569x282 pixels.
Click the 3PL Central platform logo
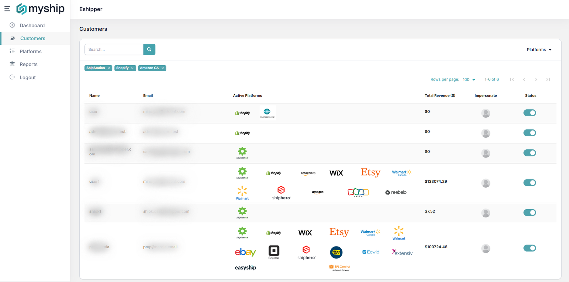pyautogui.click(x=340, y=268)
